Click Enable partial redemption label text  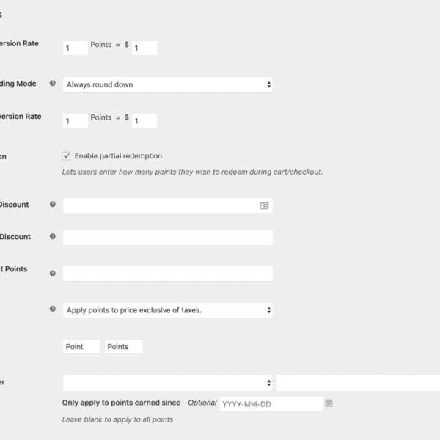click(118, 156)
